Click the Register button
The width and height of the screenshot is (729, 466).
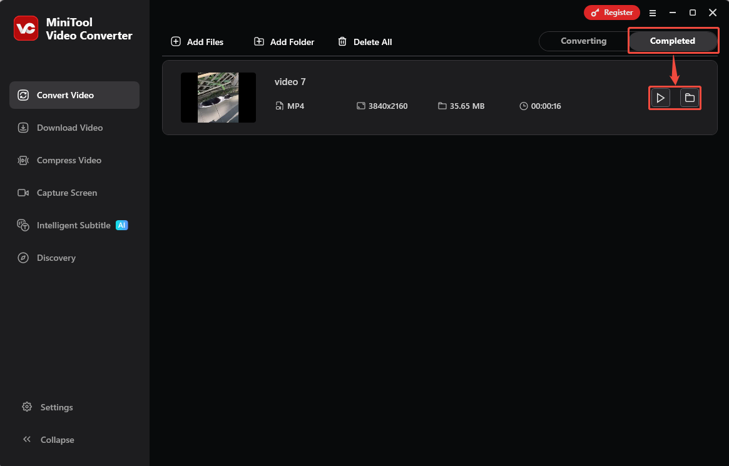(x=611, y=12)
